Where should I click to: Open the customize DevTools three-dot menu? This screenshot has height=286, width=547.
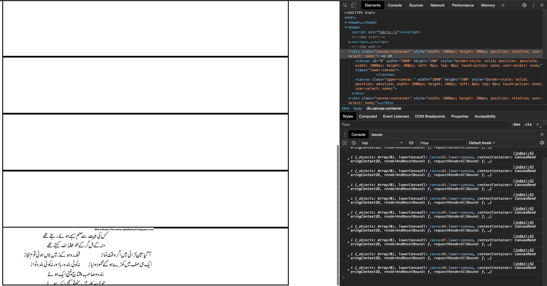(x=533, y=5)
